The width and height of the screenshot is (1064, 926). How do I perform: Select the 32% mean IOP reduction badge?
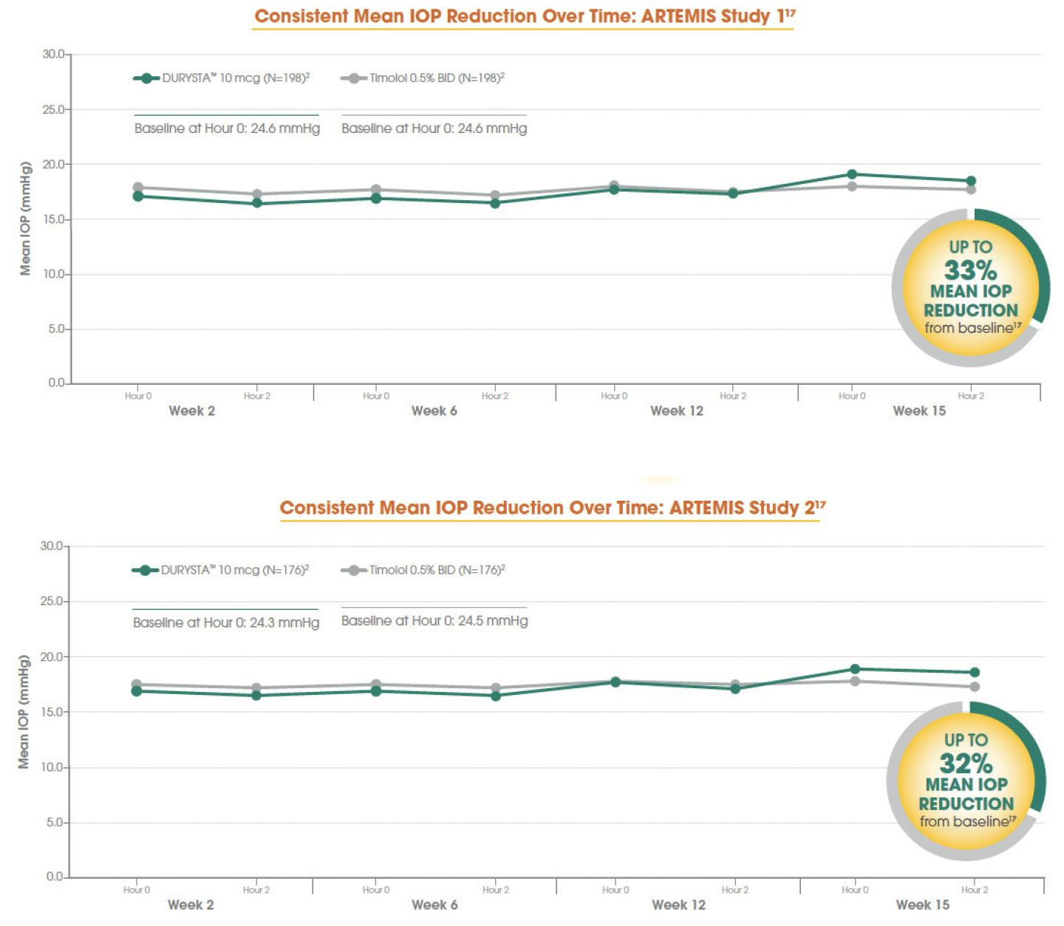click(966, 781)
